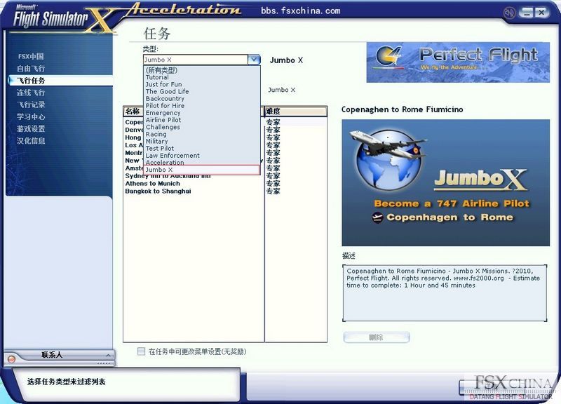The width and height of the screenshot is (561, 404).
Task: Select Pilot for Hire in the list
Action: coord(202,106)
